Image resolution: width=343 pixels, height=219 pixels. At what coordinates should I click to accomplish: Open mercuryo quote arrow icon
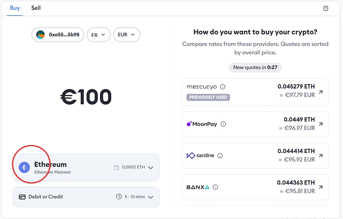coord(320,91)
